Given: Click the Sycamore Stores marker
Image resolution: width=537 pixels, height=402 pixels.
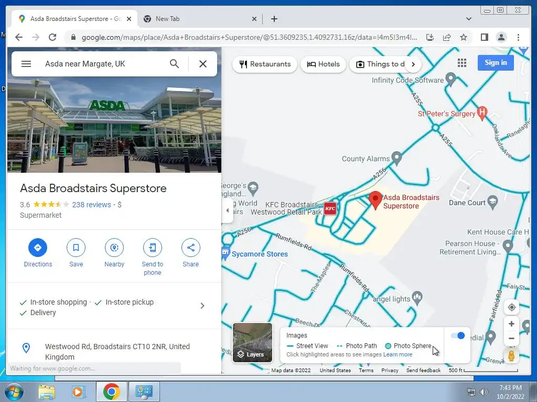Looking at the screenshot, I should coord(225,253).
